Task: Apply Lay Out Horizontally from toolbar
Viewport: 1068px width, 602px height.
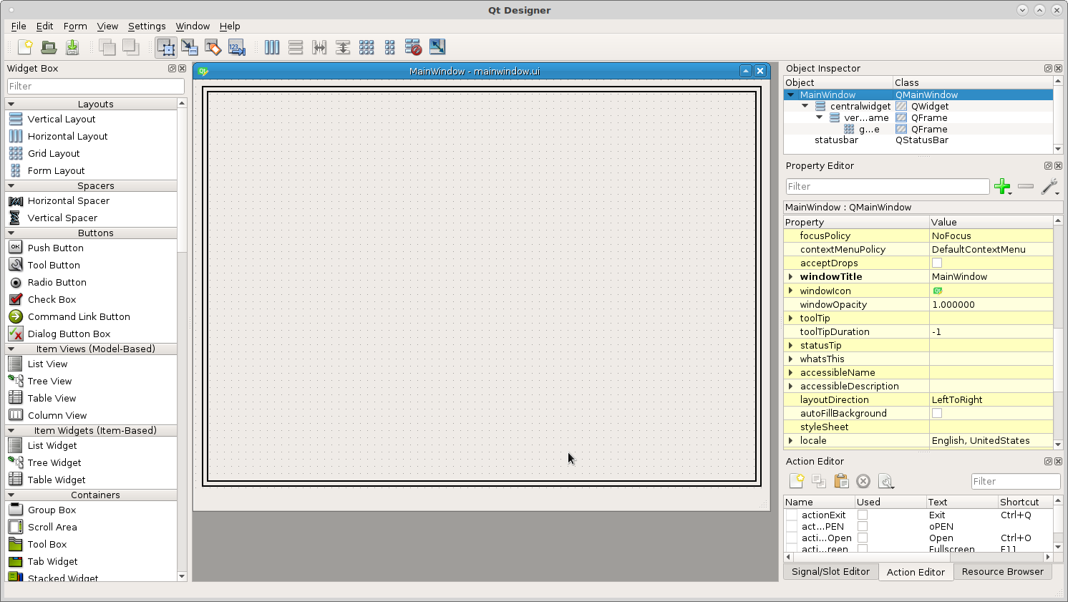Action: click(x=272, y=47)
